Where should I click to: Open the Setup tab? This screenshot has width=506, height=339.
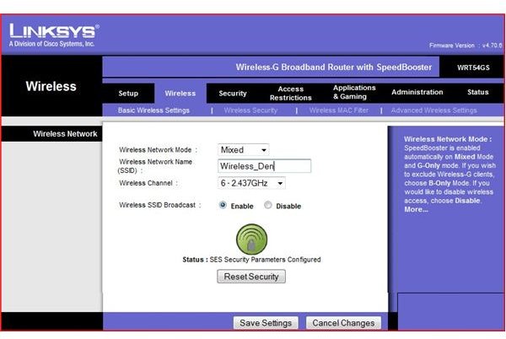click(128, 94)
